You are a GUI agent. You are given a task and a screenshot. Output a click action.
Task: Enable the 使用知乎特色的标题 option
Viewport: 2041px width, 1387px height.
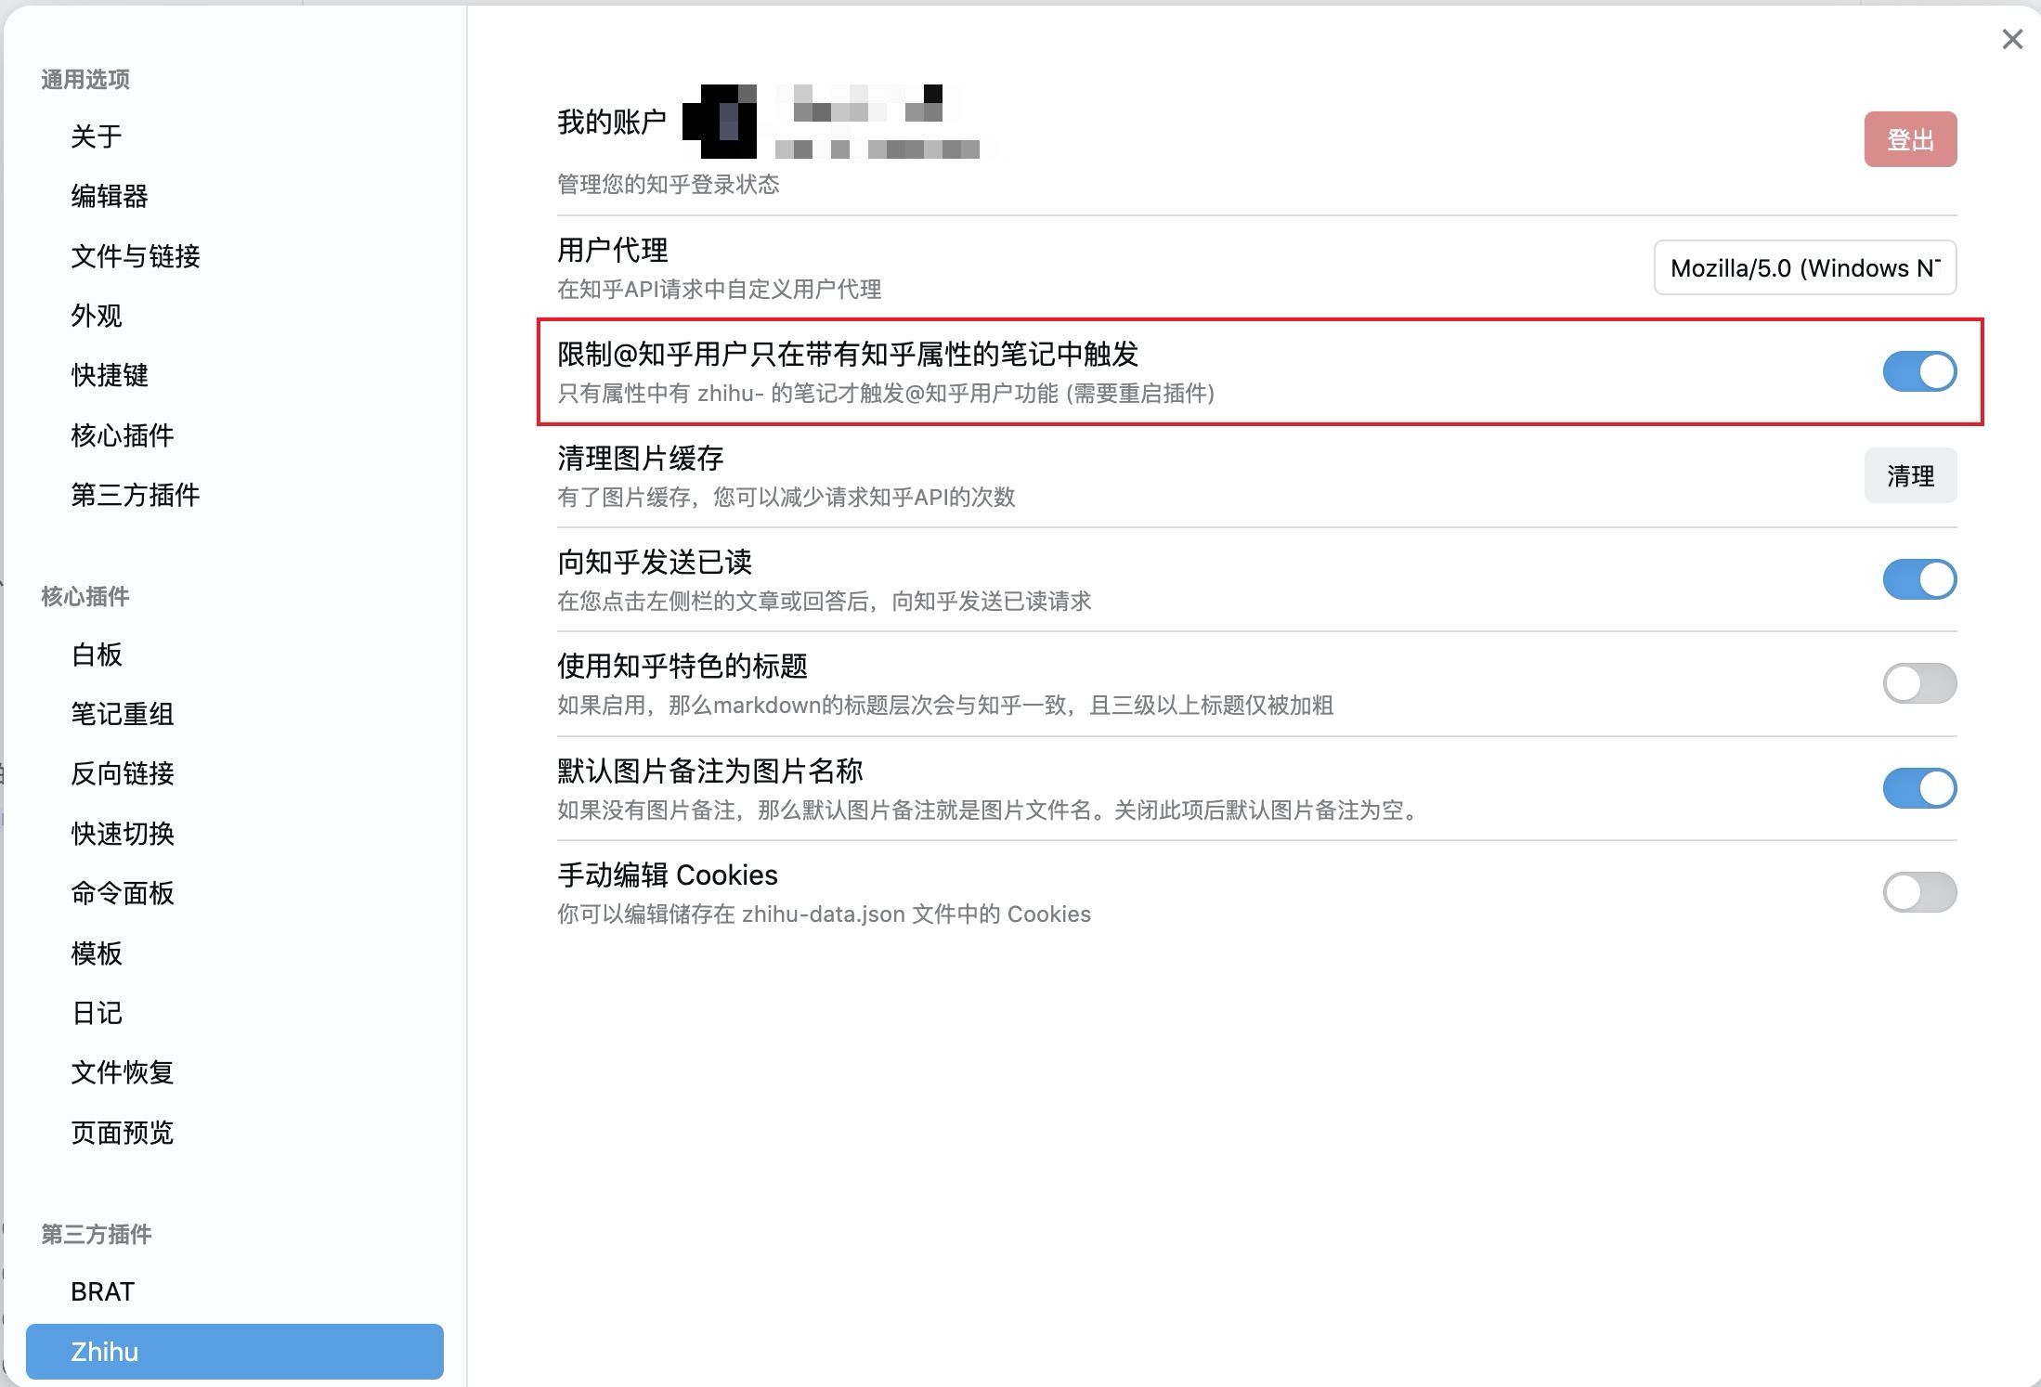1919,683
